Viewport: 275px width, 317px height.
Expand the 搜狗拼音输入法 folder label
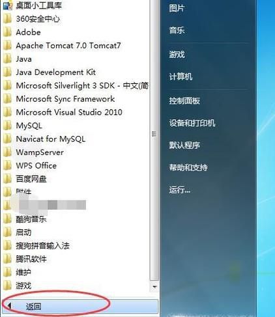tap(42, 246)
